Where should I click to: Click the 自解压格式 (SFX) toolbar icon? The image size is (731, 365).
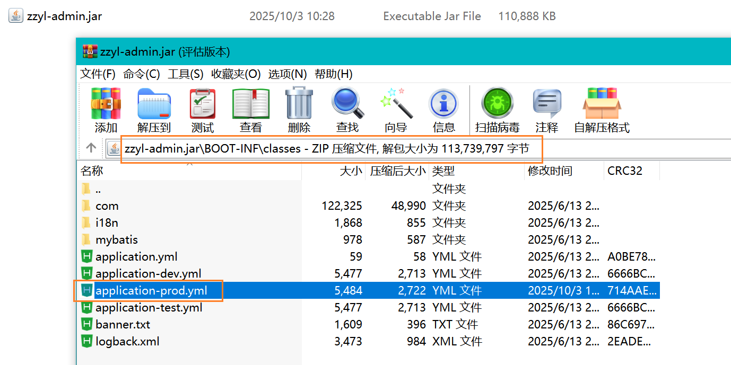point(602,103)
